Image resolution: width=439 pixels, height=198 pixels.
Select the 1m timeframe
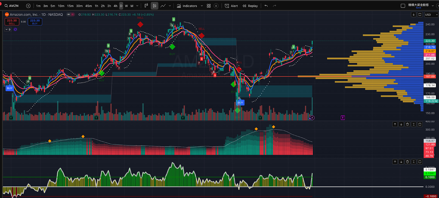(38, 6)
